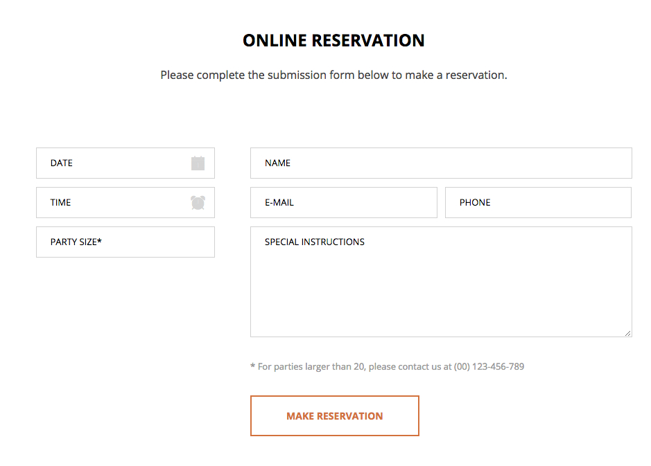
Task: Click the ONLINE RESERVATION heading
Action: click(333, 40)
